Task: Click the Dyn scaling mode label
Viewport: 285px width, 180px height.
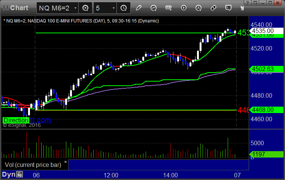Action: tap(8, 174)
